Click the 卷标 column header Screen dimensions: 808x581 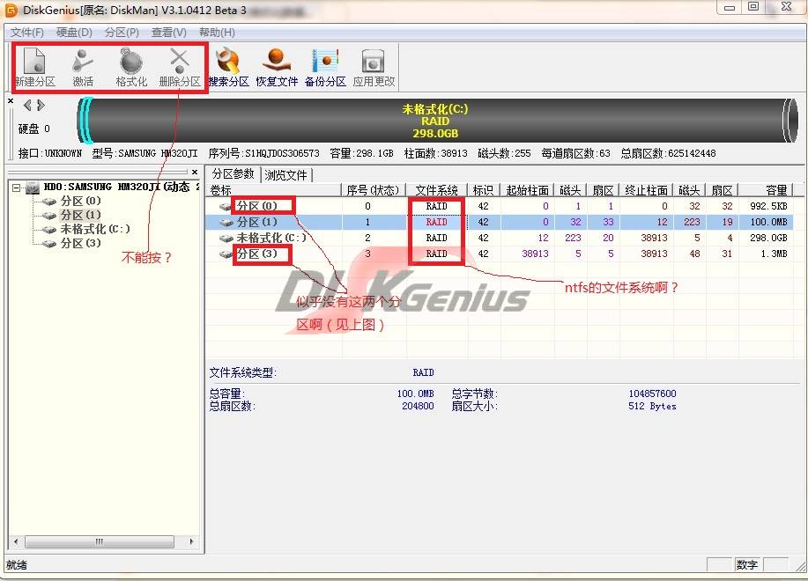[x=274, y=190]
